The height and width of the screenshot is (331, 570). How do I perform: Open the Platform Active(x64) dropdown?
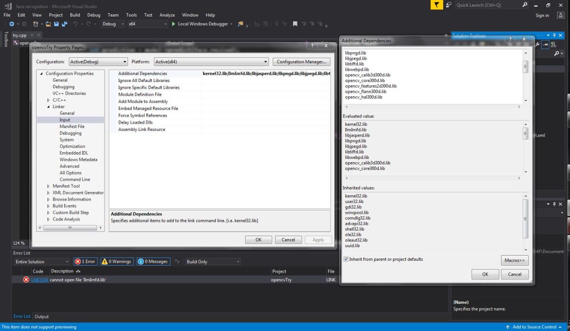click(210, 62)
